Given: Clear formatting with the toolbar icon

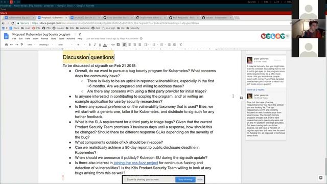Looking at the screenshot, I should [181, 44].
